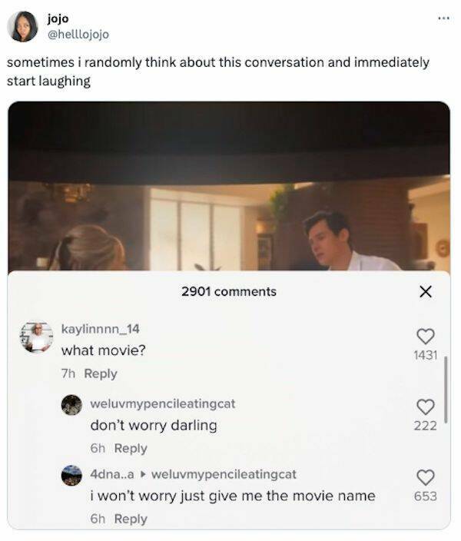The image size is (461, 541).
Task: Close the comments panel with X
Action: pos(426,291)
